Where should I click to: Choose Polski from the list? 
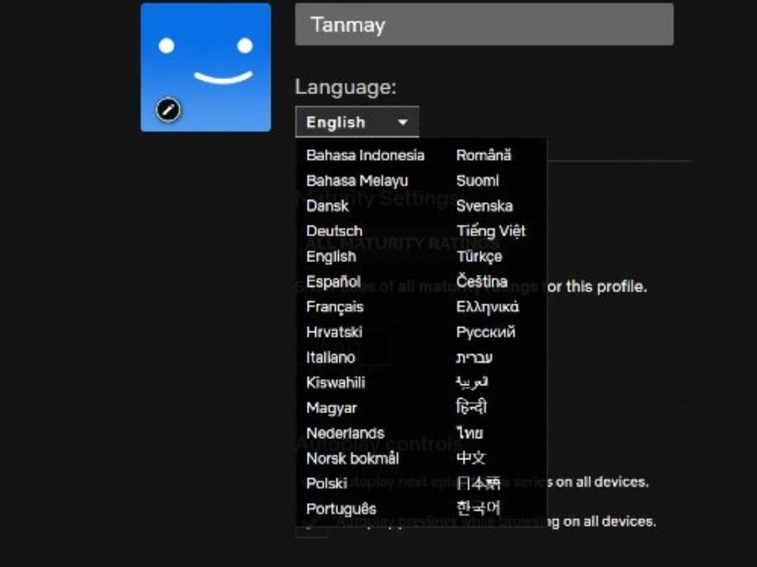pos(327,484)
